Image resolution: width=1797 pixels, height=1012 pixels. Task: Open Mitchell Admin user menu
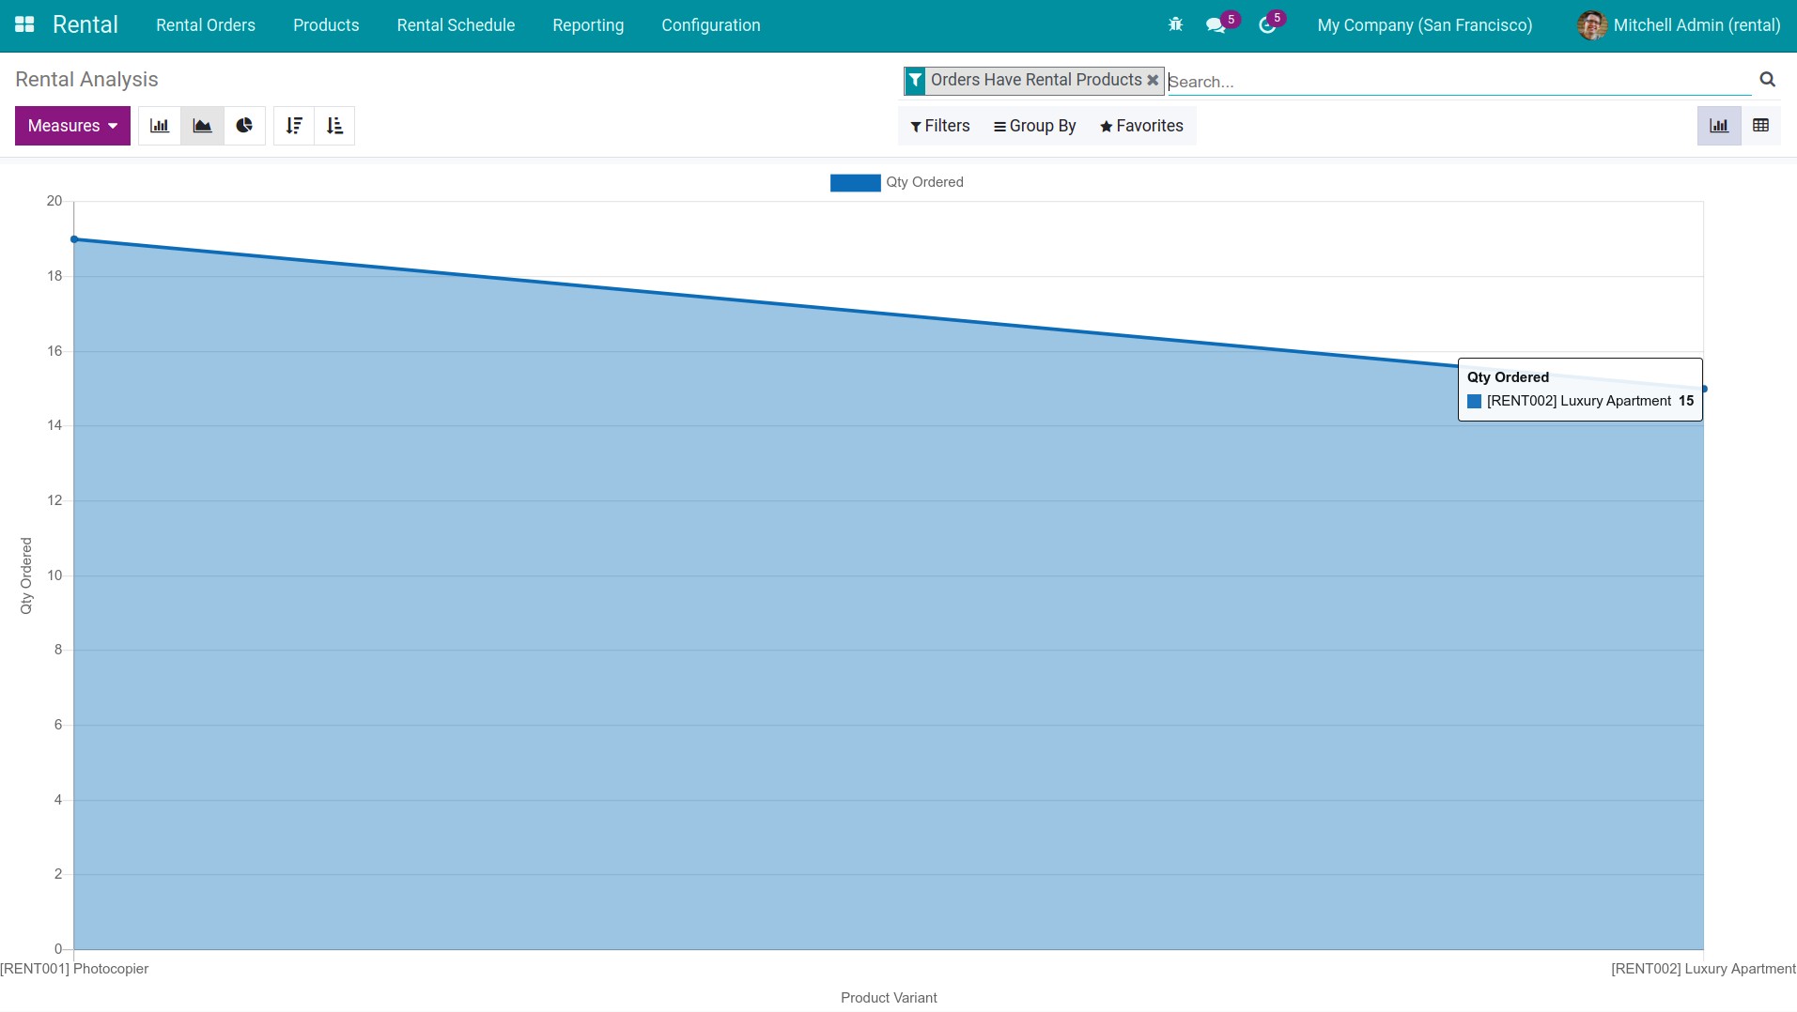click(x=1679, y=25)
